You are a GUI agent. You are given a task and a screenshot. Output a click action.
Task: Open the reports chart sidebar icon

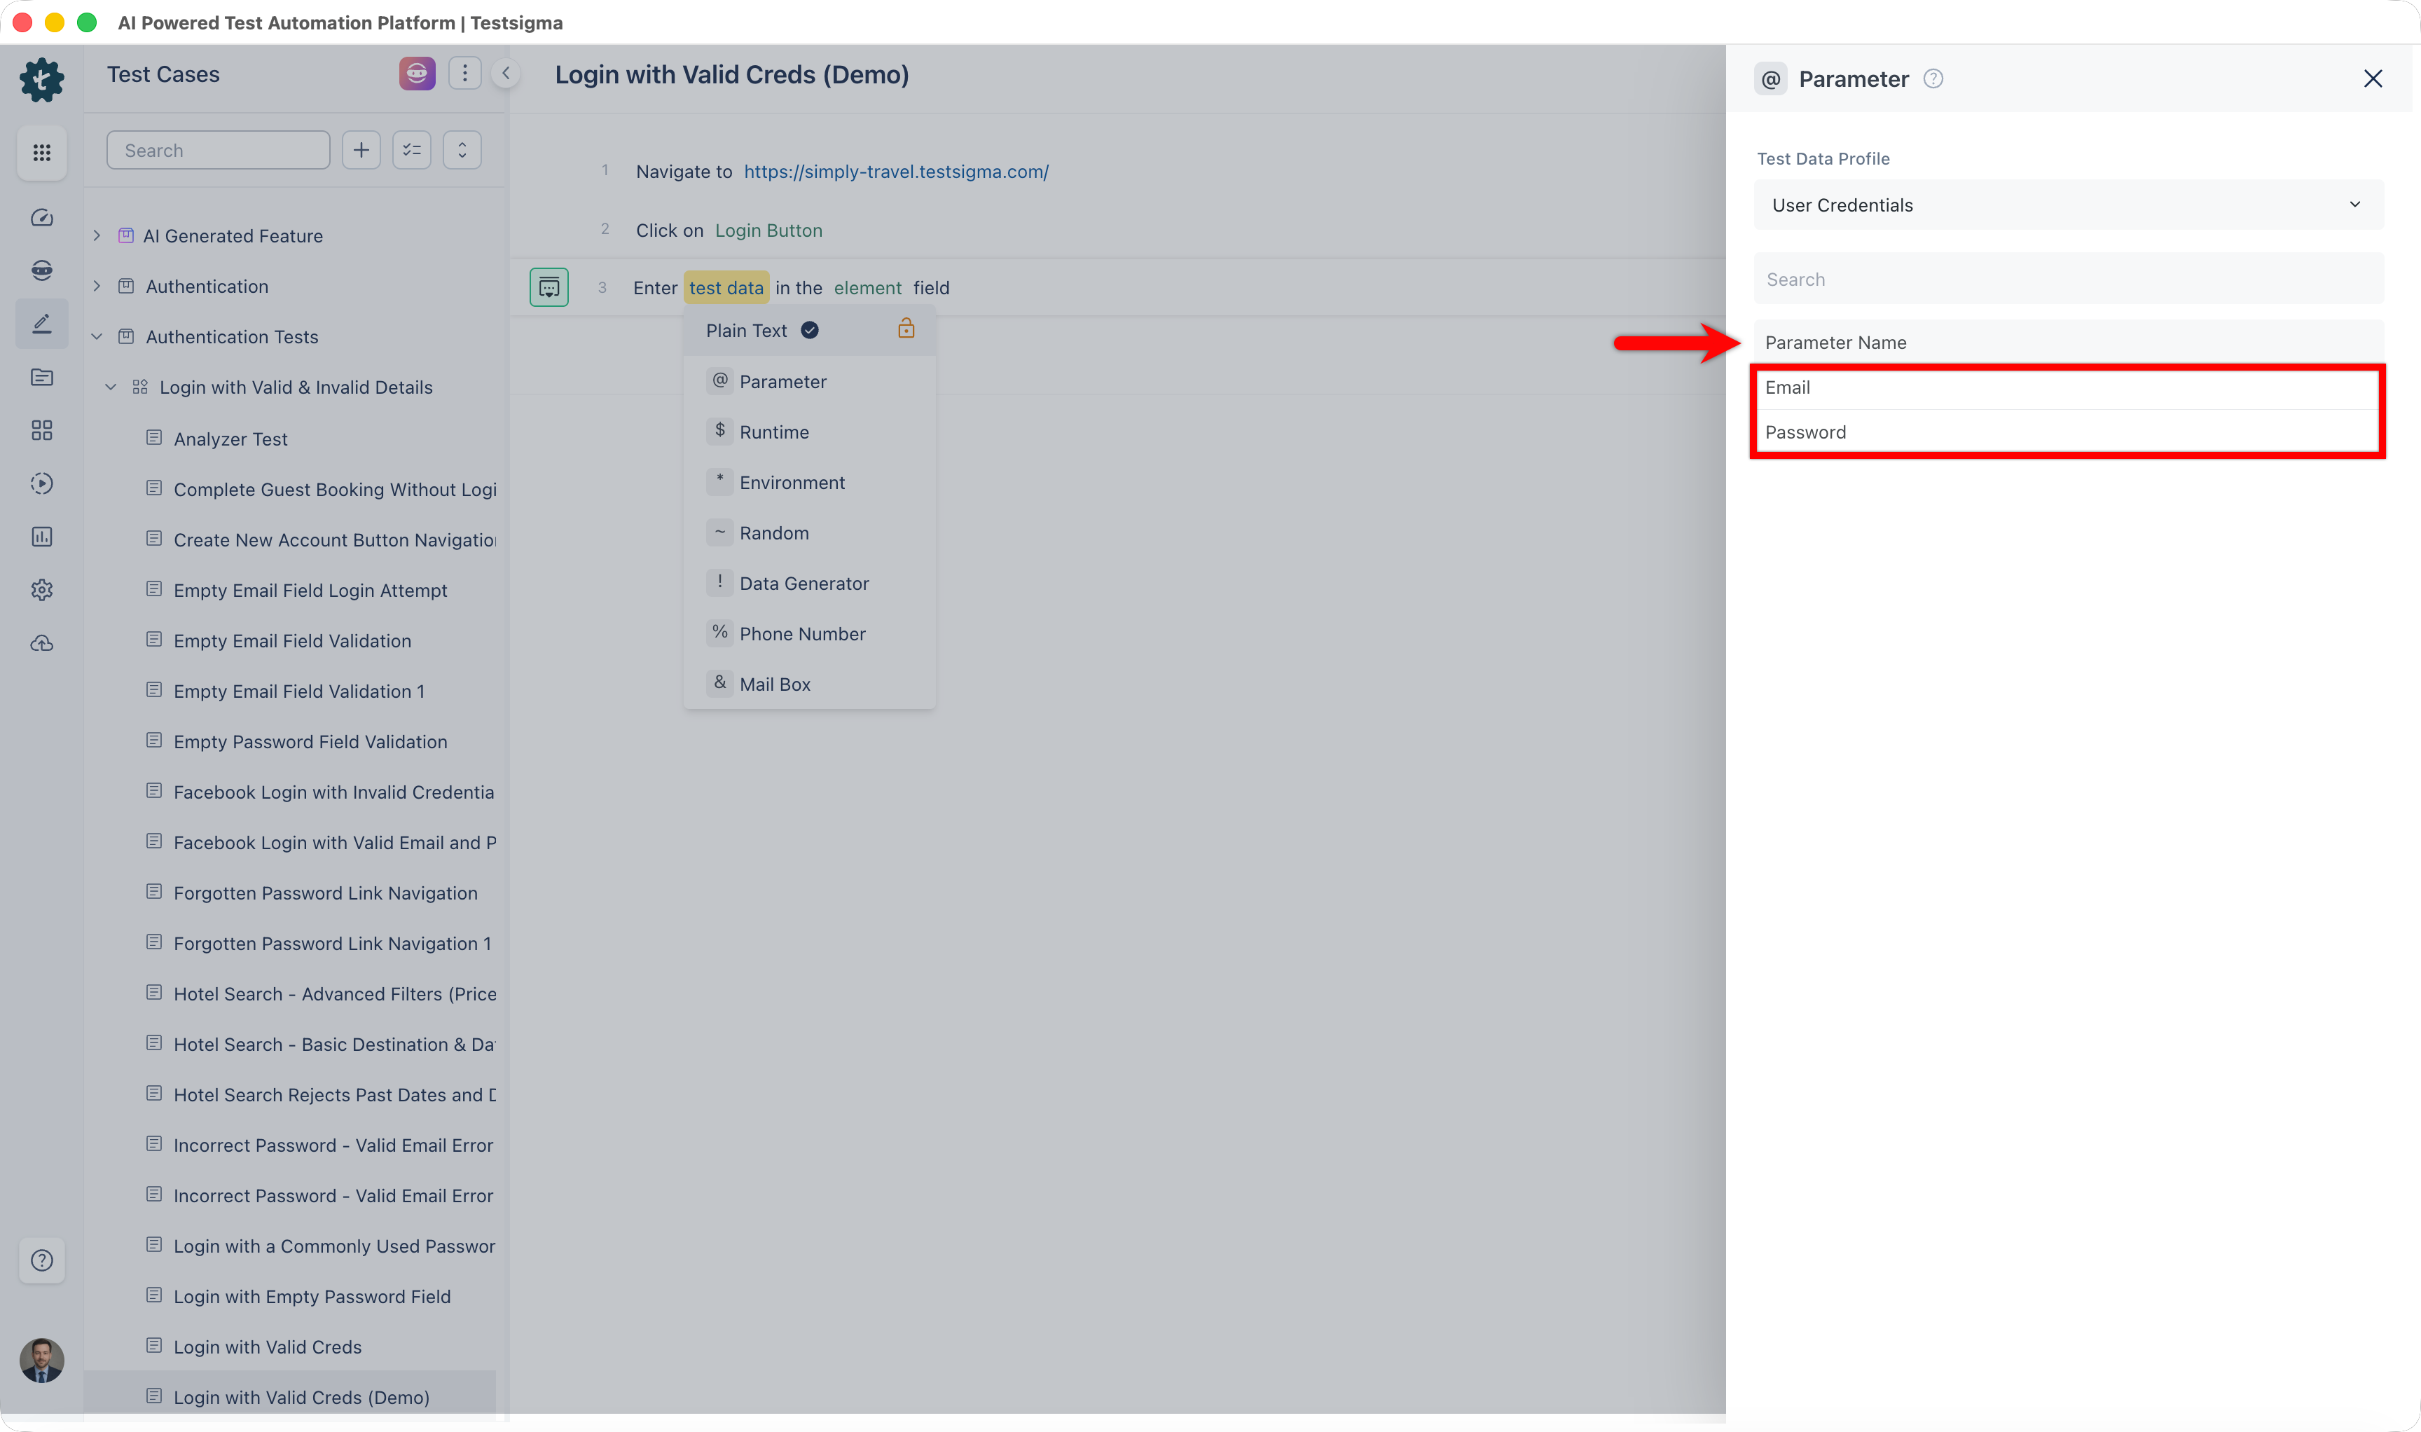[41, 537]
